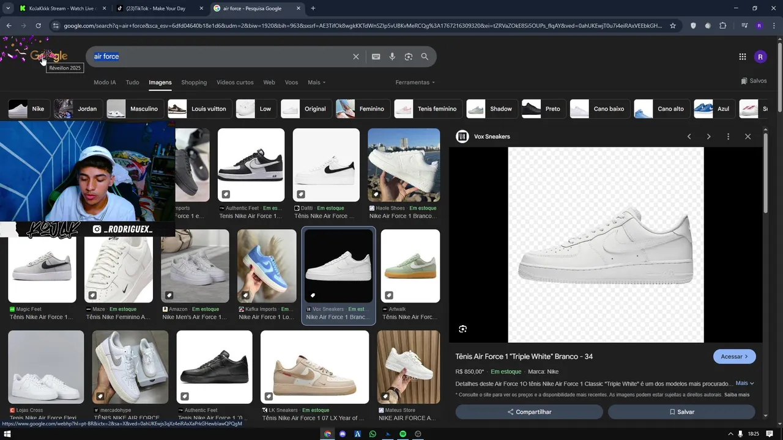Show hidden system tray icons
The image size is (783, 440).
coord(730,434)
